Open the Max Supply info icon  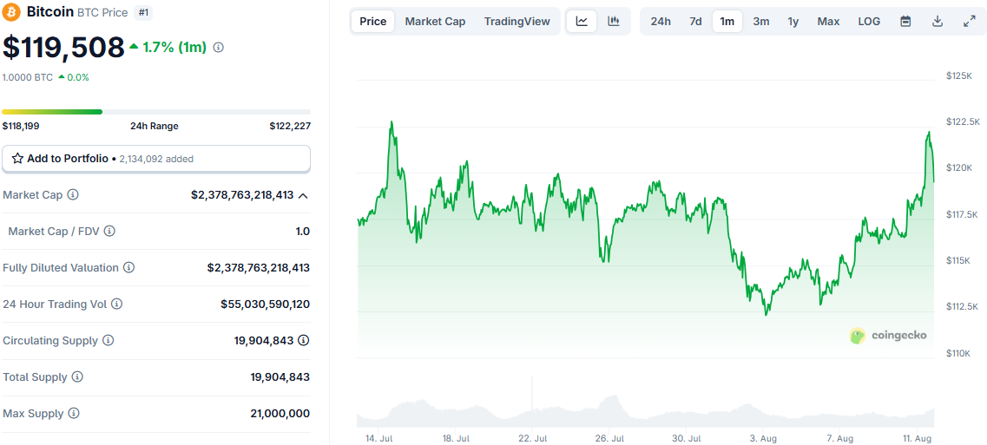pyautogui.click(x=74, y=414)
